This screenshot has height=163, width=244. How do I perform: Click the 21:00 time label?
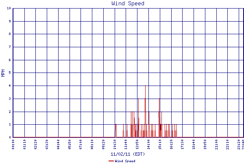(x=216, y=144)
